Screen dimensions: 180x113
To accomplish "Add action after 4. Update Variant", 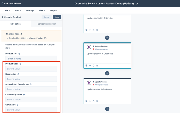I will tap(107, 109).
